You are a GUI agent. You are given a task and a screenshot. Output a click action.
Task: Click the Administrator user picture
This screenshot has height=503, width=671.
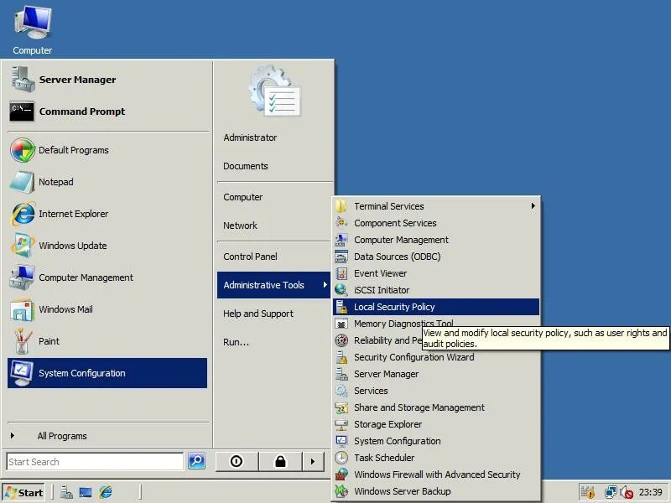(x=275, y=91)
